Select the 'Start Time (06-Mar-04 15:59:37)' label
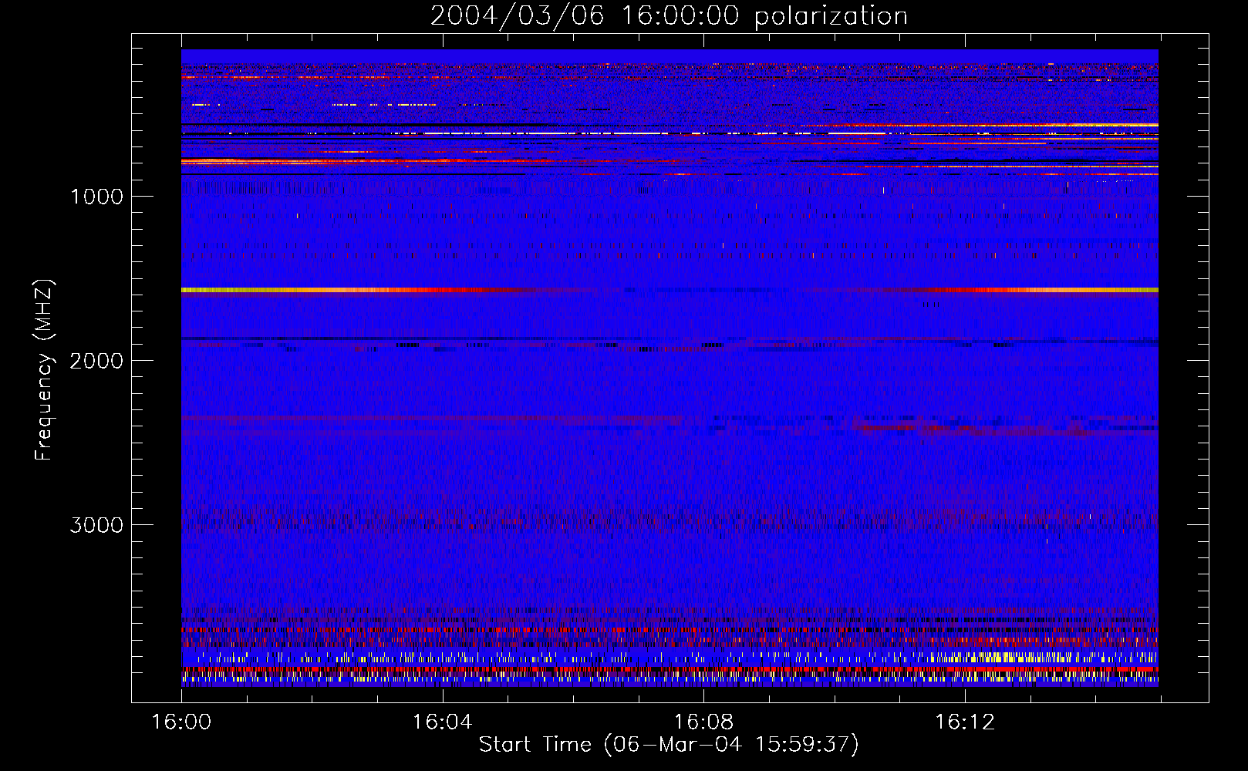Screen dimensions: 1248x771 pos(669,745)
